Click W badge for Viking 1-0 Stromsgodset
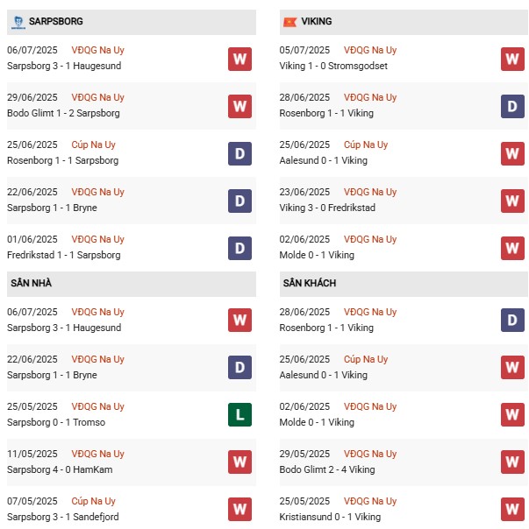This screenshot has height=529, width=529. (x=512, y=59)
